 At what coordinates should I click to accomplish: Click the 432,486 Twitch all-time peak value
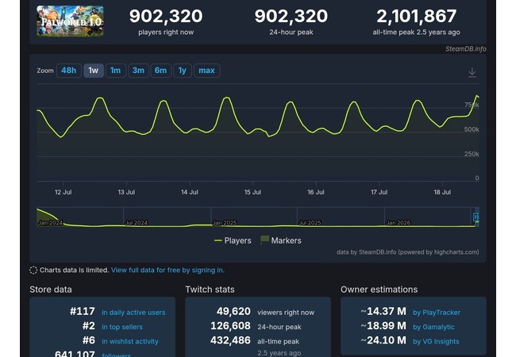[x=230, y=340]
